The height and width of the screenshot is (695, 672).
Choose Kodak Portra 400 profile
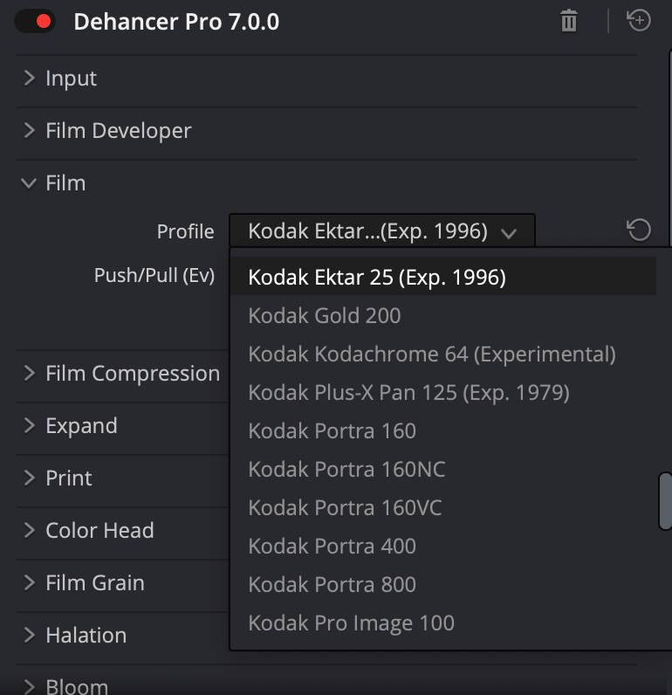(332, 547)
